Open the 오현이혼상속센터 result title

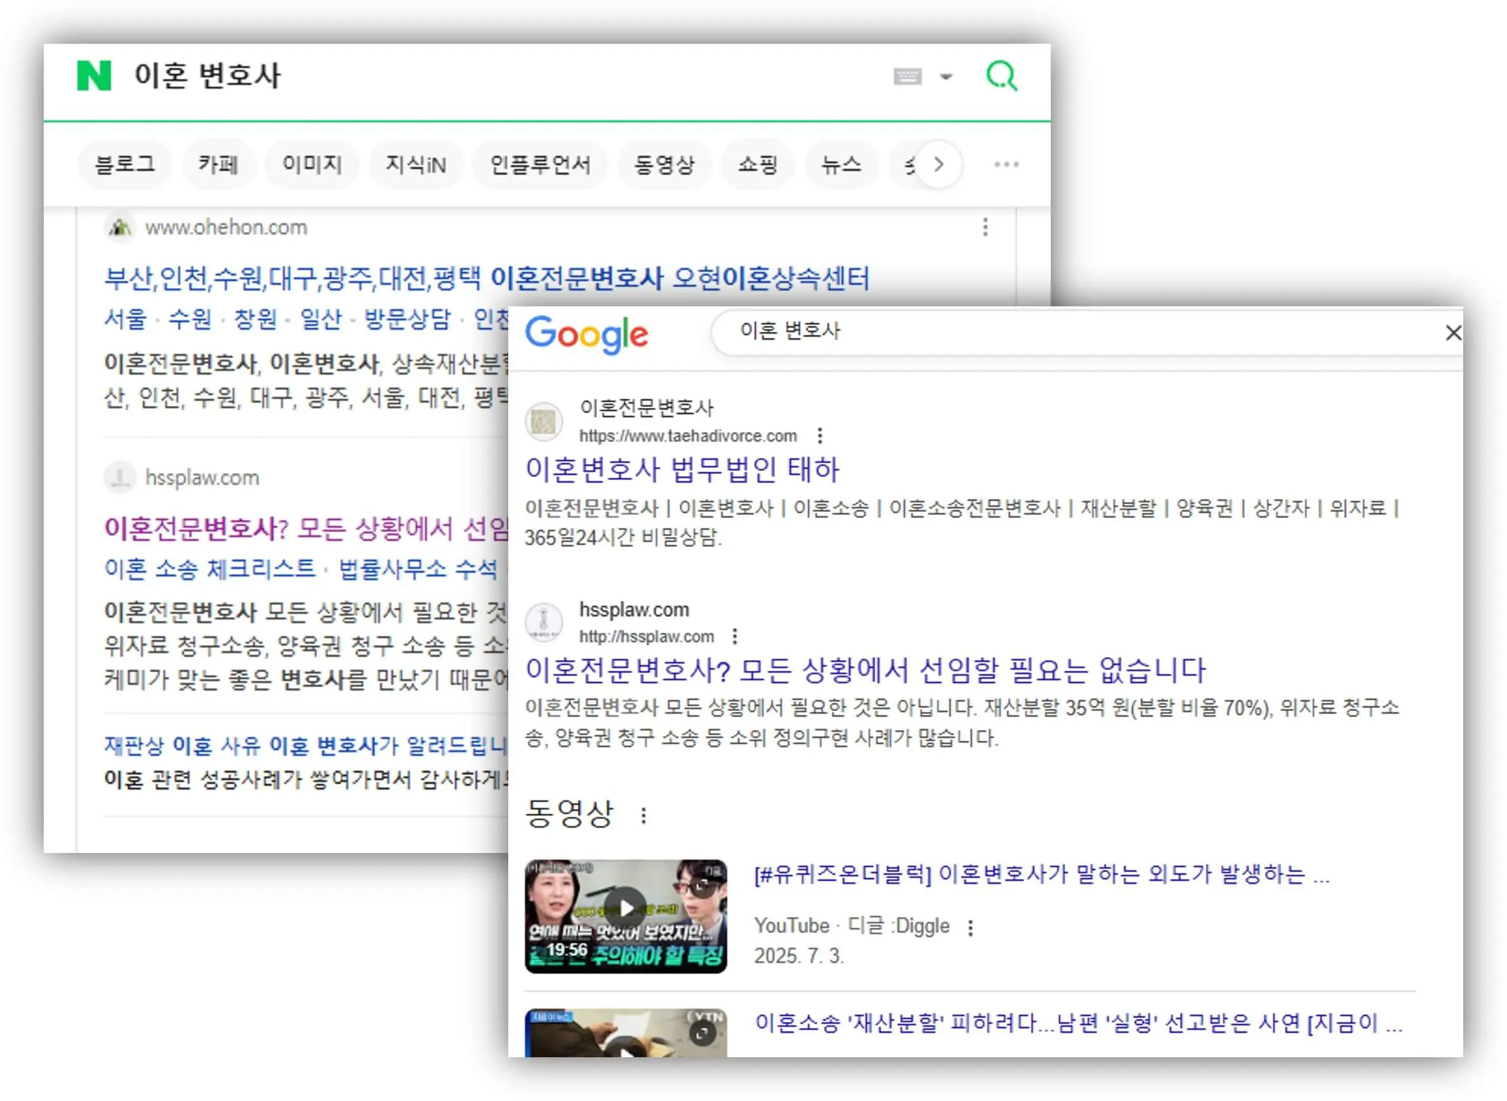[x=487, y=278]
